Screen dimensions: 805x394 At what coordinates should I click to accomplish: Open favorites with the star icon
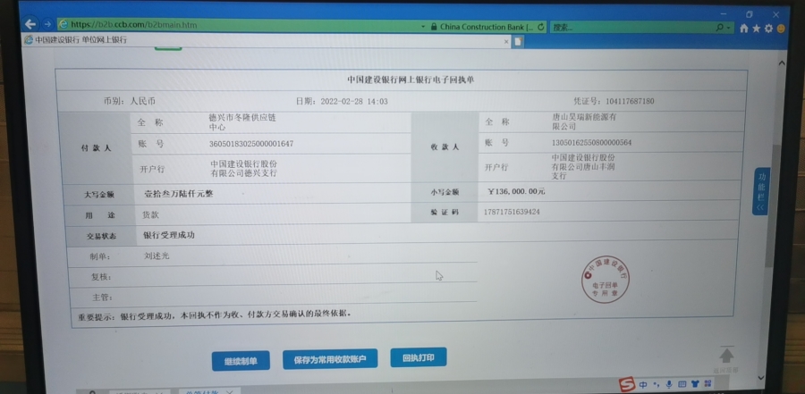tap(757, 29)
